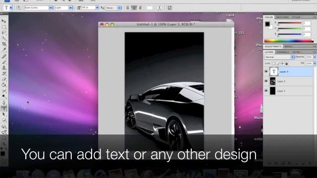317x178 pixels.
Task: Switch to the Masks tab
Action: tap(288, 46)
